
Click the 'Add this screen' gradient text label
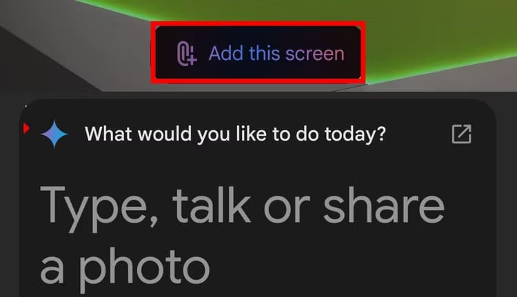coord(276,53)
